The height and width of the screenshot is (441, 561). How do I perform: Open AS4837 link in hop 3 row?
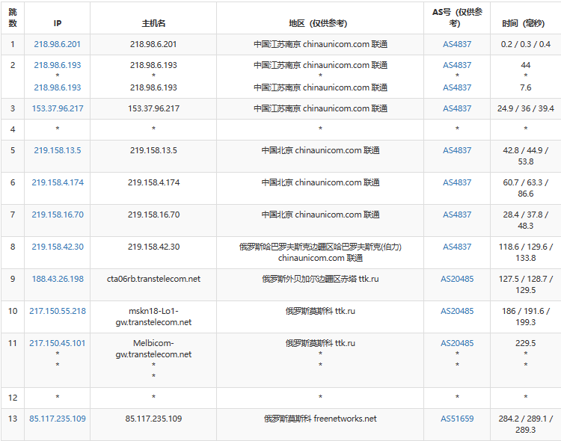(x=457, y=108)
